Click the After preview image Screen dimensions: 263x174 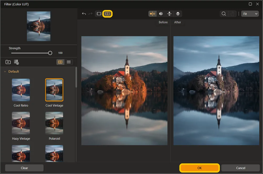pos(216,91)
